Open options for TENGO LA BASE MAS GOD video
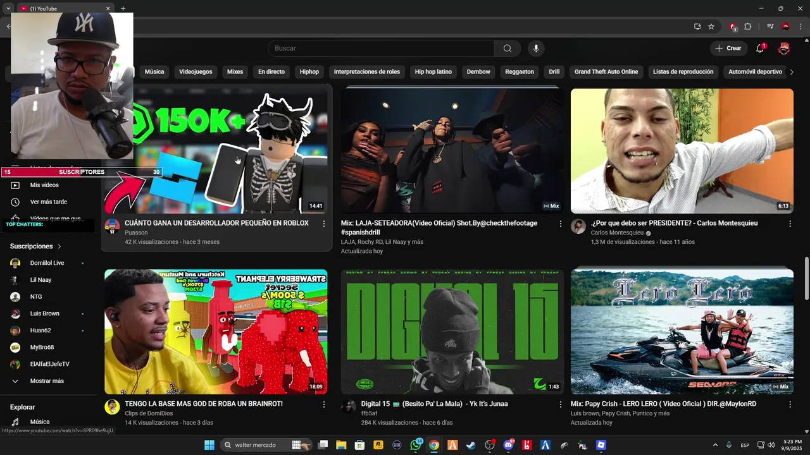 (x=324, y=404)
